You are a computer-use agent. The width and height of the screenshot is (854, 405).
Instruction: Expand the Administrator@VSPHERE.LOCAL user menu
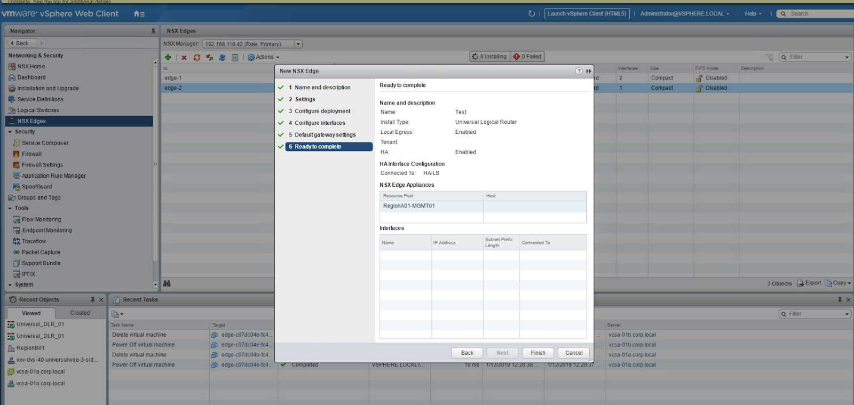(684, 14)
